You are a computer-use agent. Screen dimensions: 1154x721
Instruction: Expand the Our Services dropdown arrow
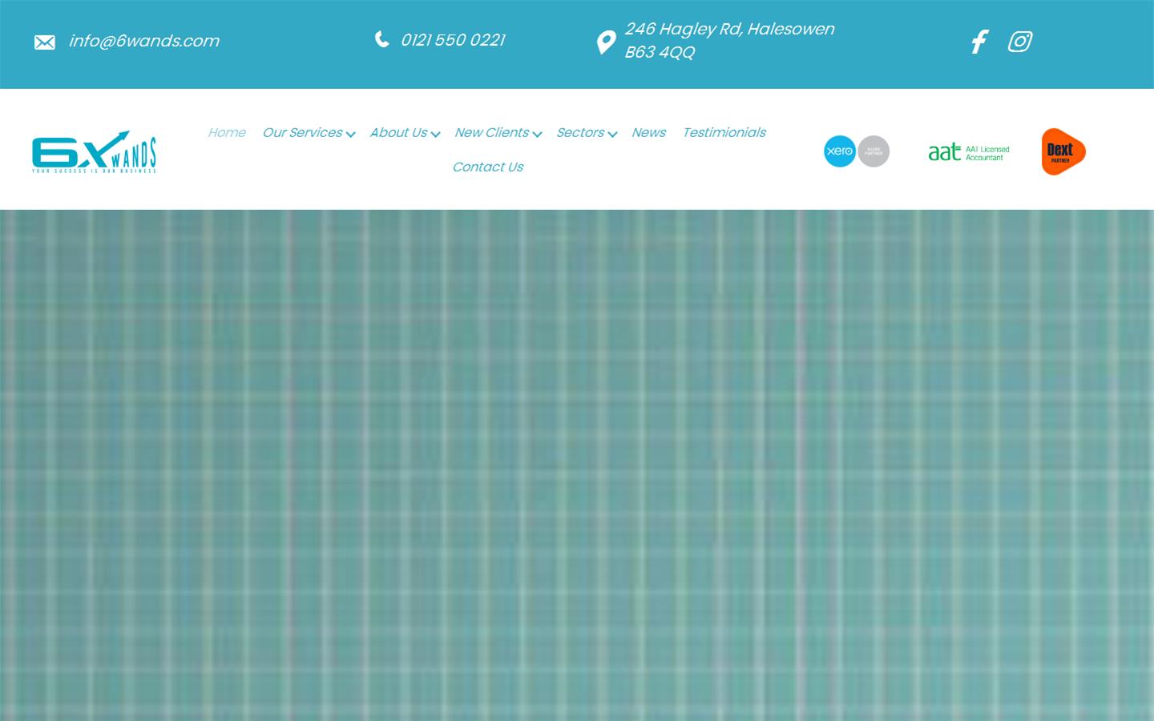click(x=351, y=135)
